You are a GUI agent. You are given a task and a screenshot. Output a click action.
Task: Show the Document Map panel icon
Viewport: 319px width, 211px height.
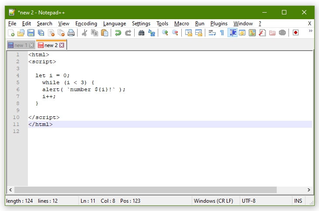(x=252, y=33)
